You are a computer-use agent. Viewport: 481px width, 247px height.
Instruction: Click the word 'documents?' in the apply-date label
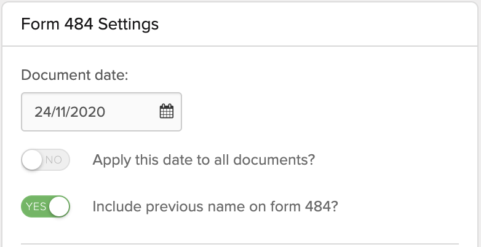pyautogui.click(x=274, y=160)
